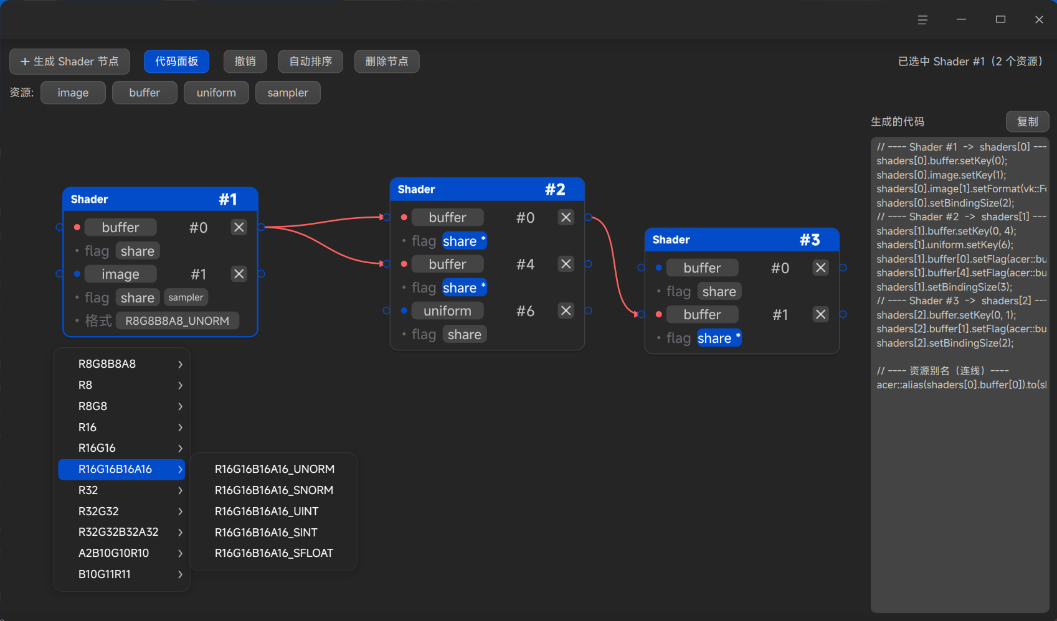Remove buffer #0 from Shader #3
The image size is (1057, 621).
(x=820, y=268)
